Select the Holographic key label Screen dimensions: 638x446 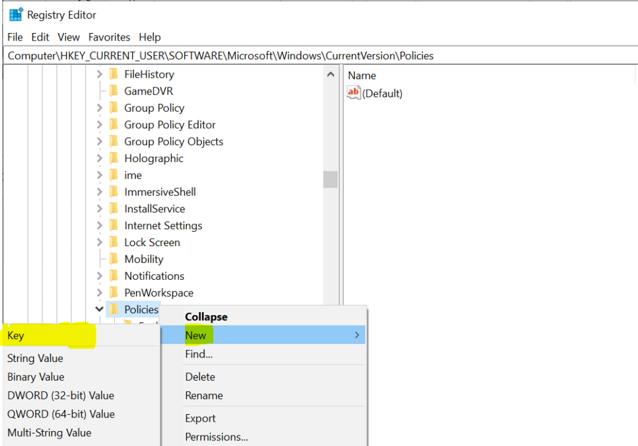pos(154,158)
